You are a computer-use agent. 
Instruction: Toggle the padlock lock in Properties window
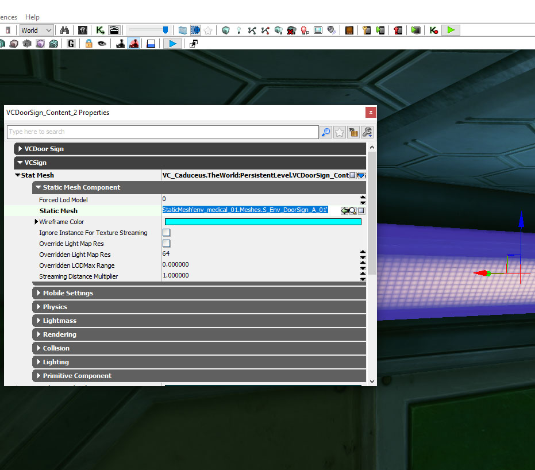tap(353, 132)
